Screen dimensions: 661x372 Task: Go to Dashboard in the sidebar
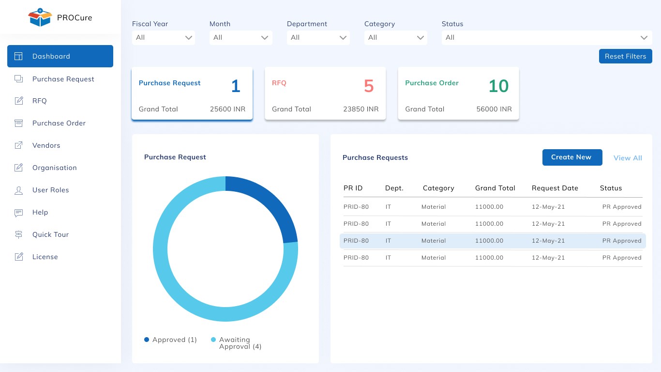click(x=60, y=56)
